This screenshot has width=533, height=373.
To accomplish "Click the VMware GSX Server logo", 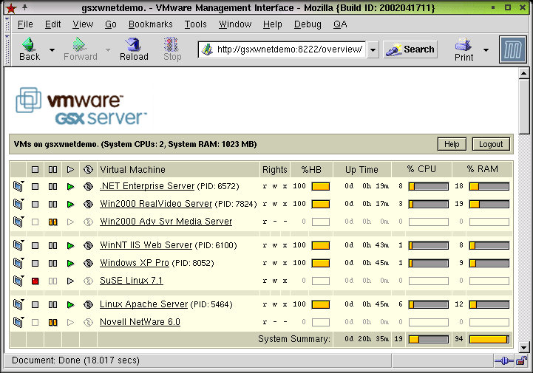I will tap(81, 106).
